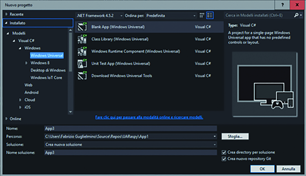The height and width of the screenshot is (176, 306).
Task: Click the Nome text field
Action: pyautogui.click(x=131, y=128)
